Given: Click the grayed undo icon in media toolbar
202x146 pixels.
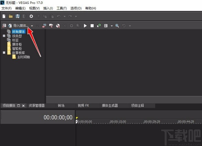Looking at the screenshot, I should 124,26.
